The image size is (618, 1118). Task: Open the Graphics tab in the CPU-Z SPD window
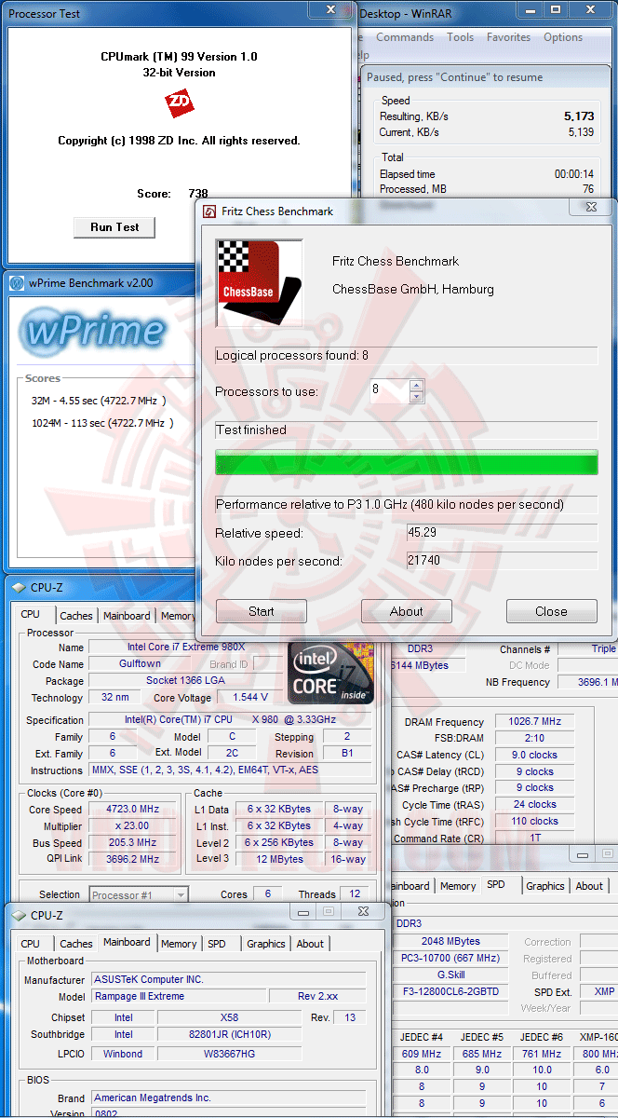tap(545, 886)
